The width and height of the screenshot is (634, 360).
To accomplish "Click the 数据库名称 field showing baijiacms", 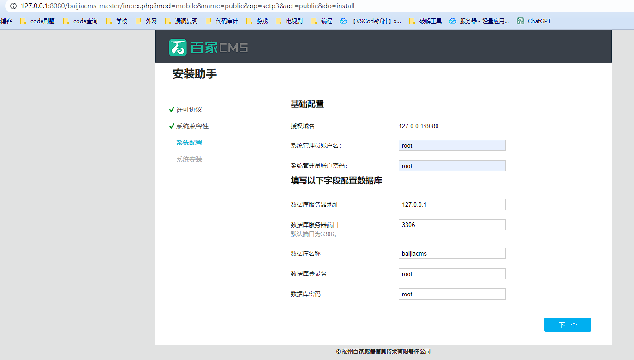I will tap(452, 253).
